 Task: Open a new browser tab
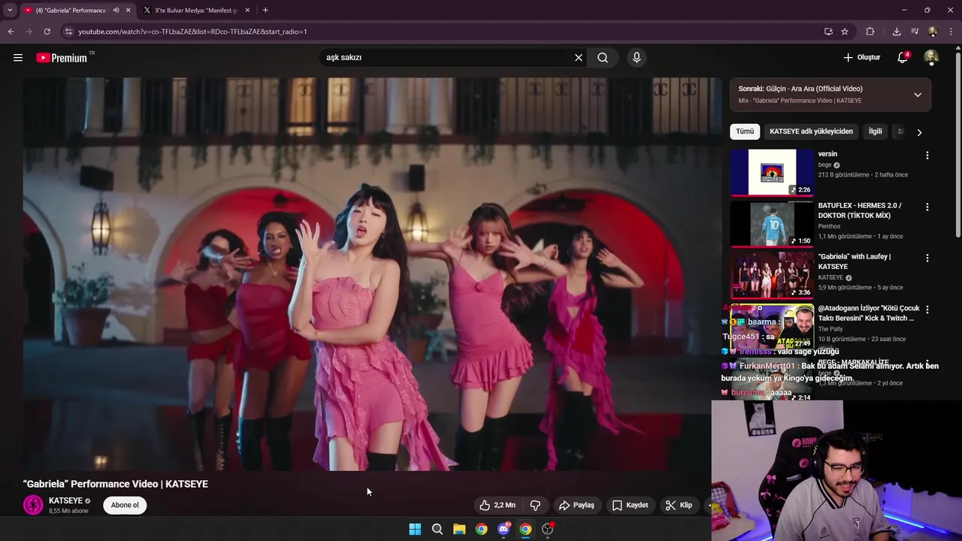coord(265,11)
